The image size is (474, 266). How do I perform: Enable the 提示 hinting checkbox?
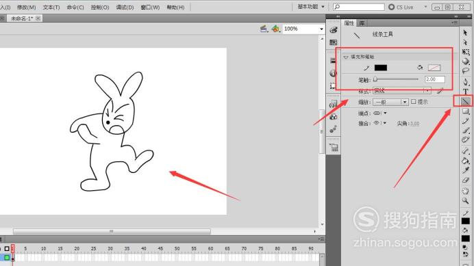pos(414,102)
